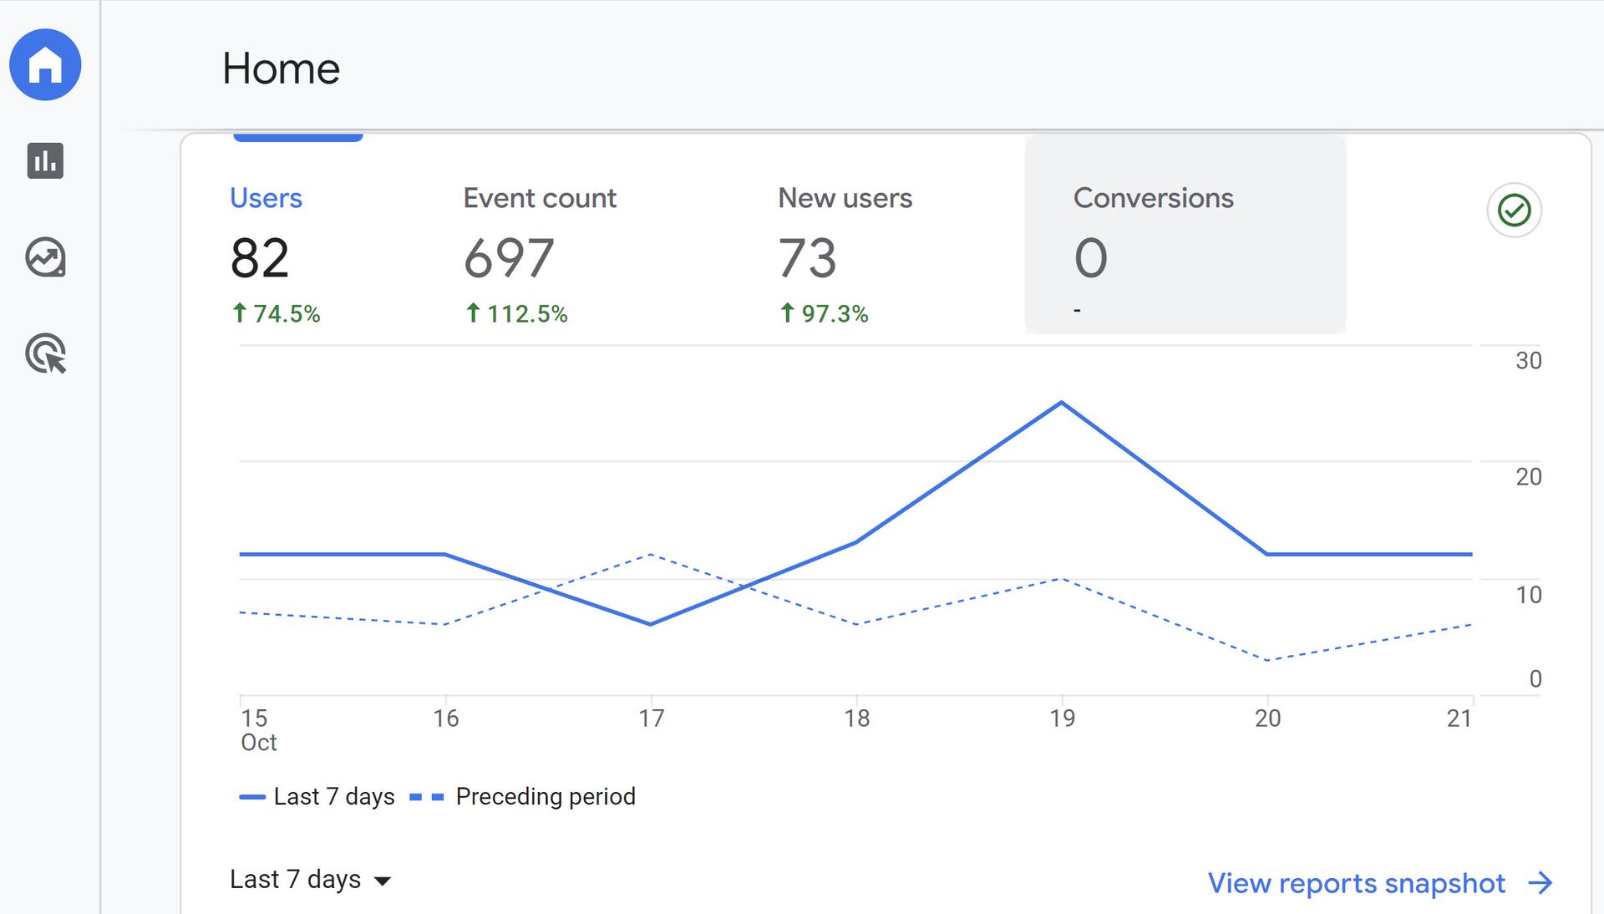Click the dropdown caret beside Last 7 days
This screenshot has height=914, width=1604.
tap(383, 881)
